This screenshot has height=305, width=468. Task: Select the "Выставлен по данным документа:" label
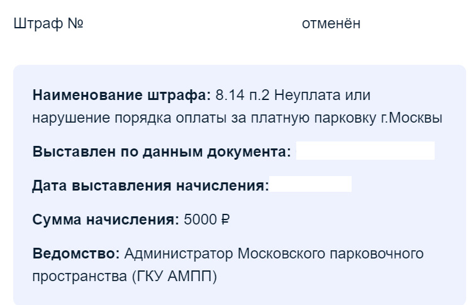(161, 152)
